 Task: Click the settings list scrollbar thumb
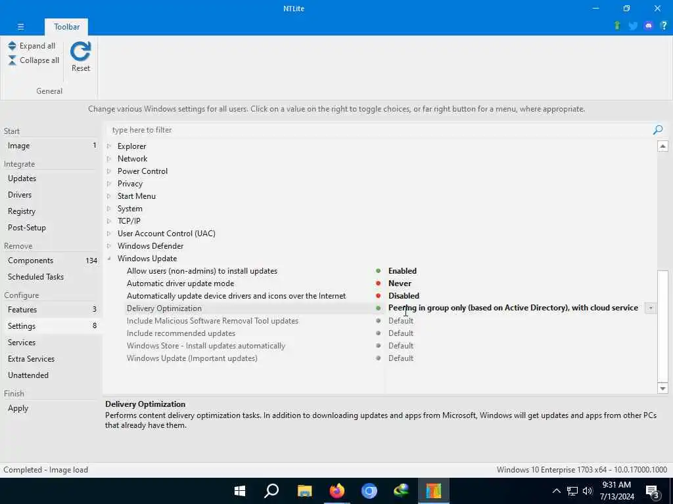point(662,325)
